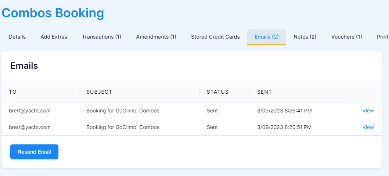Switch to the Add Extras tab
The height and width of the screenshot is (176, 389).
pyautogui.click(x=54, y=37)
